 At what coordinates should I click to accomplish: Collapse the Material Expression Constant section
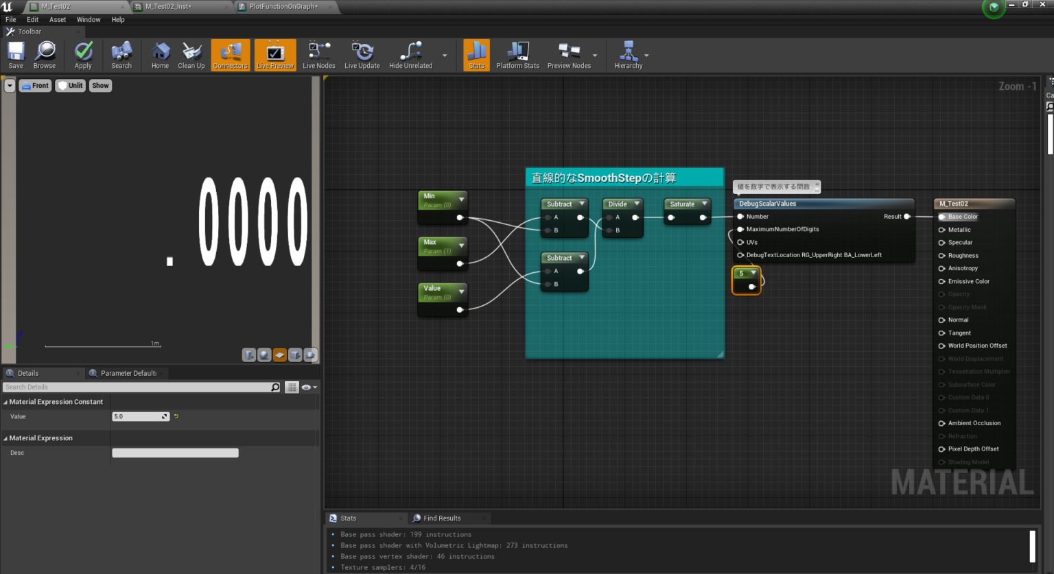(x=5, y=402)
